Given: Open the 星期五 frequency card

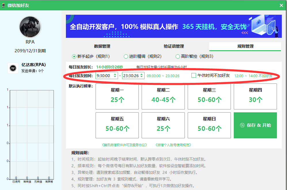Looking at the screenshot, I should click(x=117, y=125).
